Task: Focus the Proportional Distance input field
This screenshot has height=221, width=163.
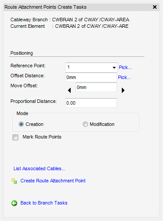Action: tap(91, 103)
